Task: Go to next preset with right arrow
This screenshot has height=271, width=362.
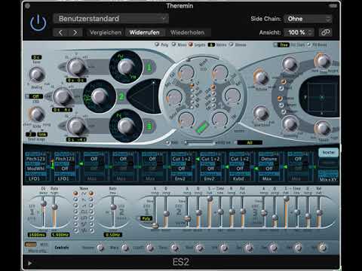Action: (x=75, y=32)
